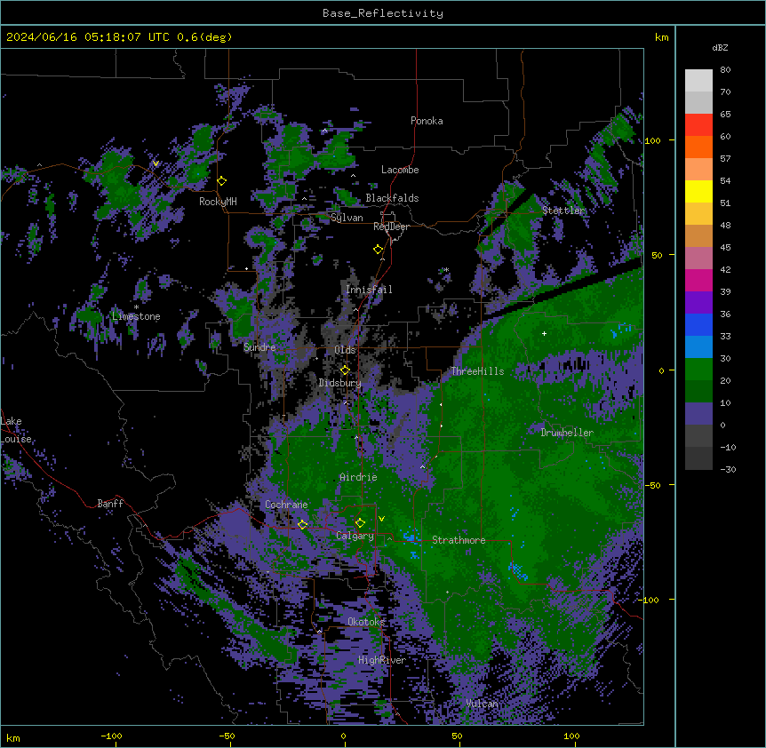Click the km label beside the timestamp row
Image resolution: width=766 pixels, height=748 pixels.
pos(662,37)
